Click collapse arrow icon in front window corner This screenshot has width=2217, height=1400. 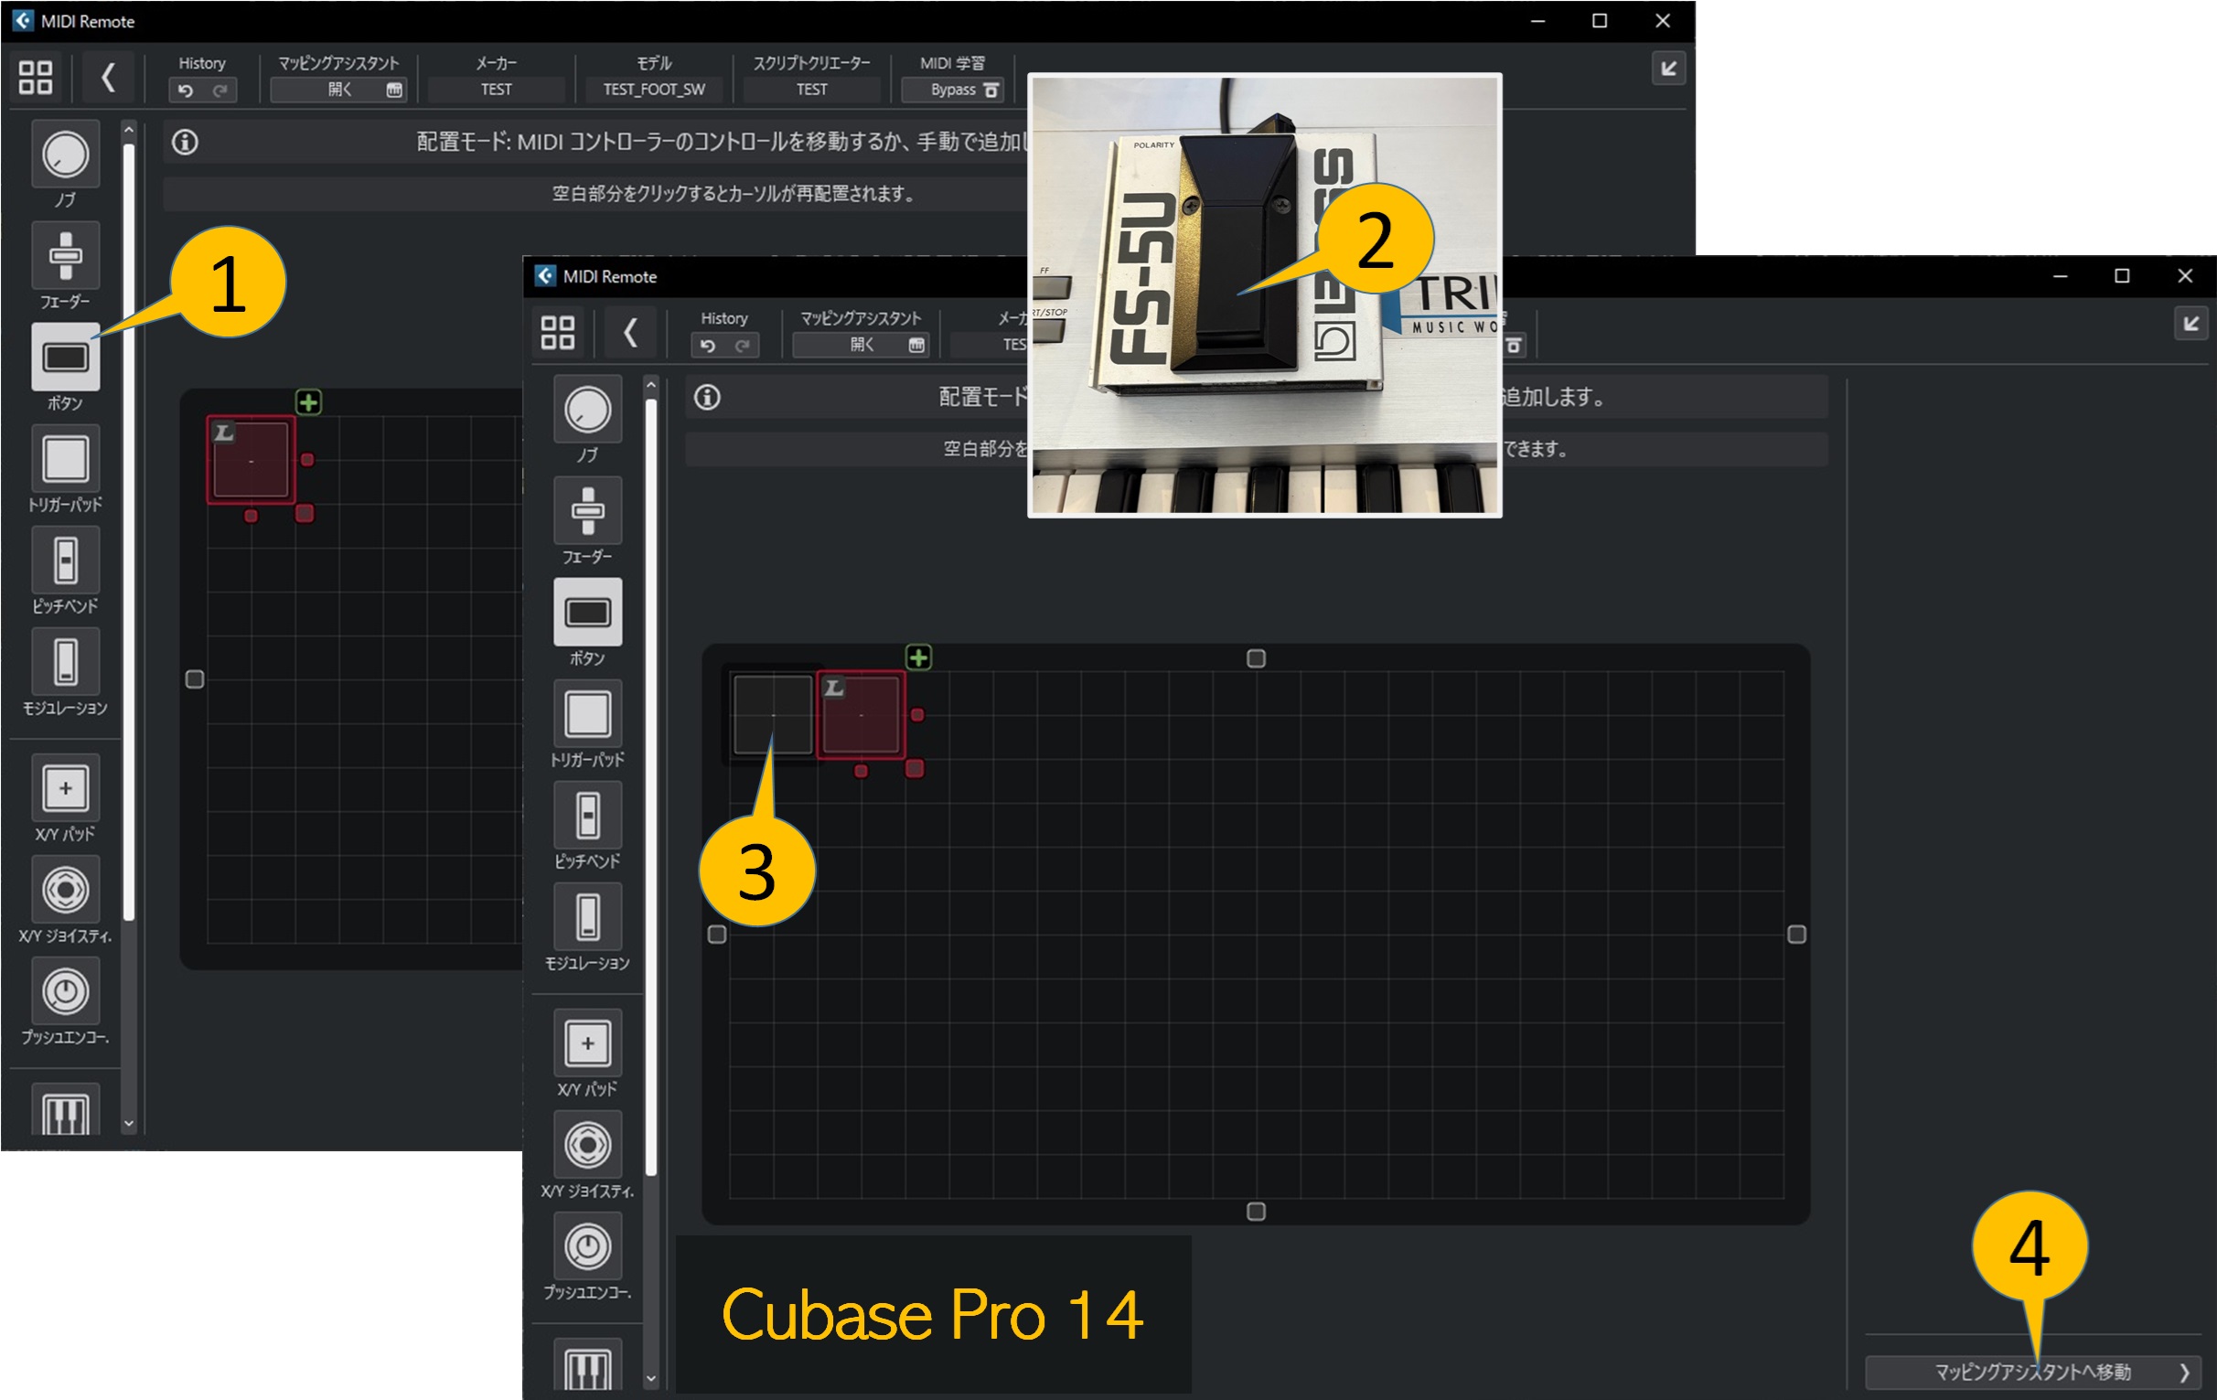point(2191,323)
